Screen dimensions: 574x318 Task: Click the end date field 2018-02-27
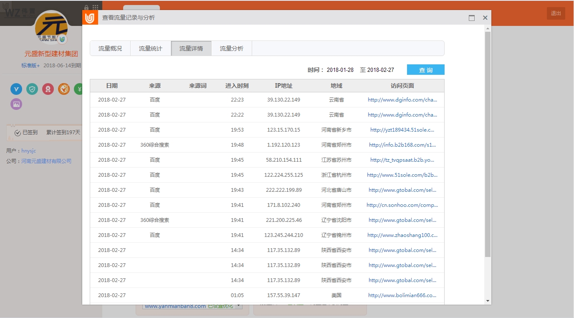381,70
